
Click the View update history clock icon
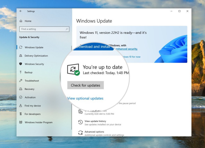pyautogui.click(x=80, y=122)
